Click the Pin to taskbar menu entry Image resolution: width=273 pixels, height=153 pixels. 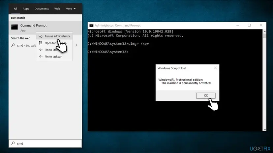[54, 56]
